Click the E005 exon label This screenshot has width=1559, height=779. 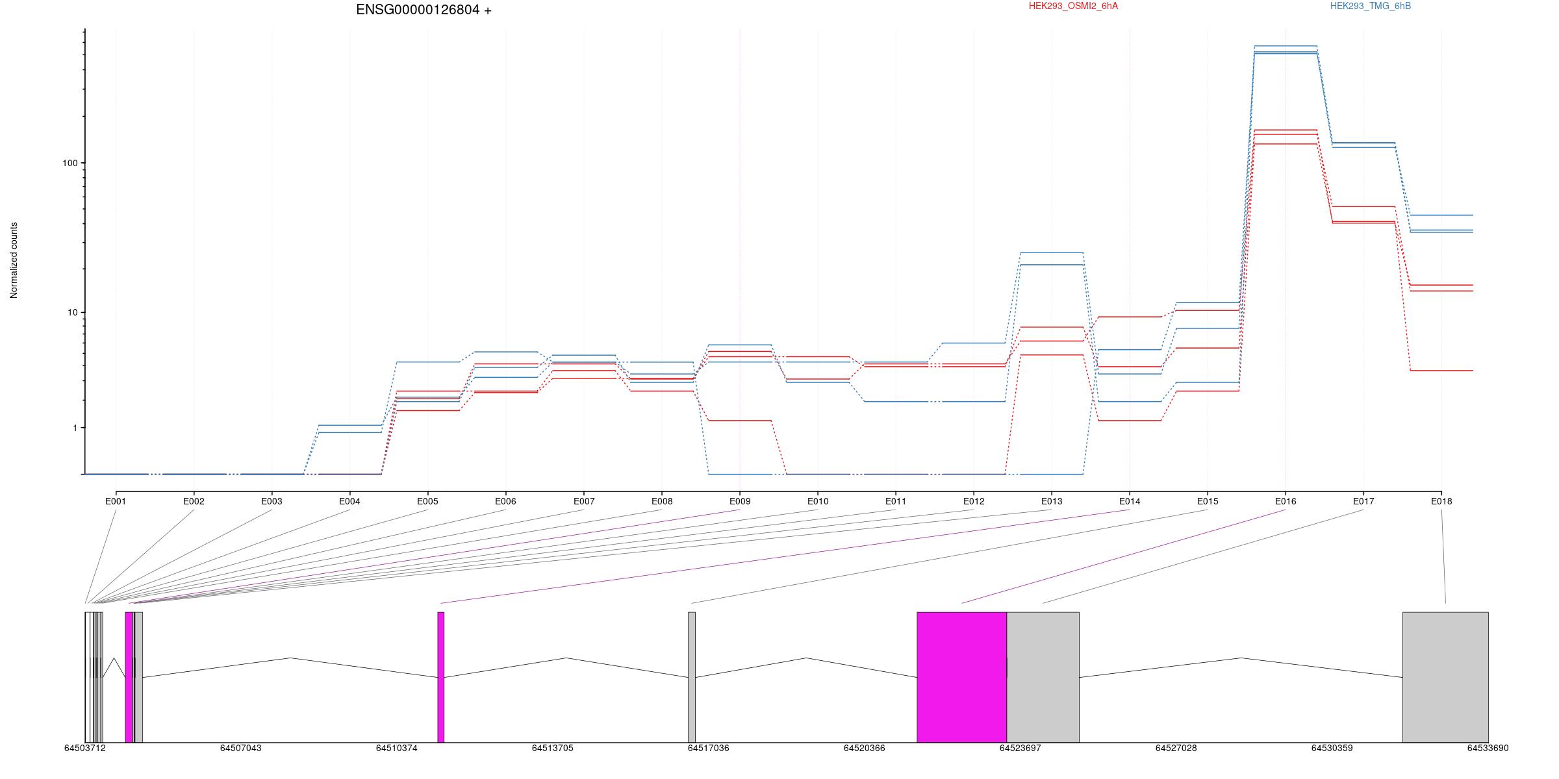tap(427, 501)
